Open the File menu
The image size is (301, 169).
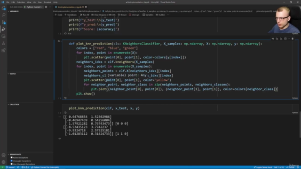coord(8,2)
